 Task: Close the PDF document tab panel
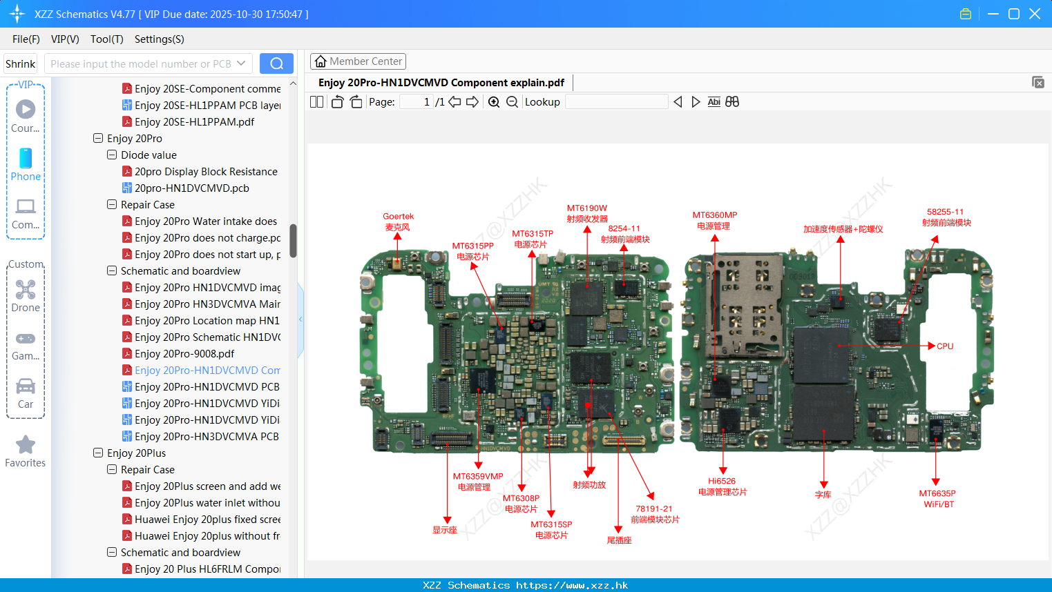coord(1037,82)
